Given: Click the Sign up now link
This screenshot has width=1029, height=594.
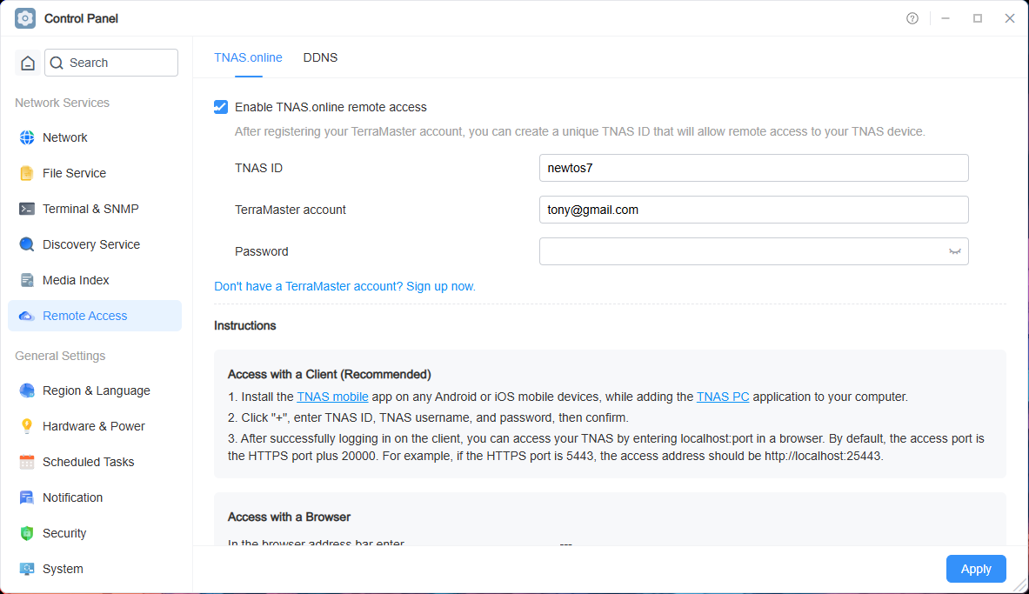Looking at the screenshot, I should click(440, 285).
